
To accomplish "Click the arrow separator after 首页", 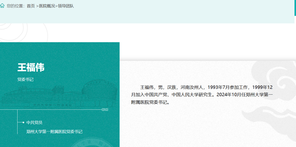I will pos(37,6).
